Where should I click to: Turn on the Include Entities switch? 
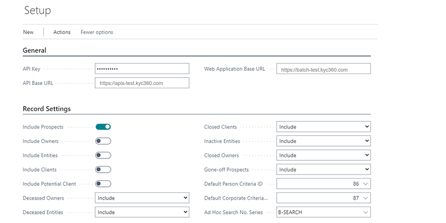point(103,155)
